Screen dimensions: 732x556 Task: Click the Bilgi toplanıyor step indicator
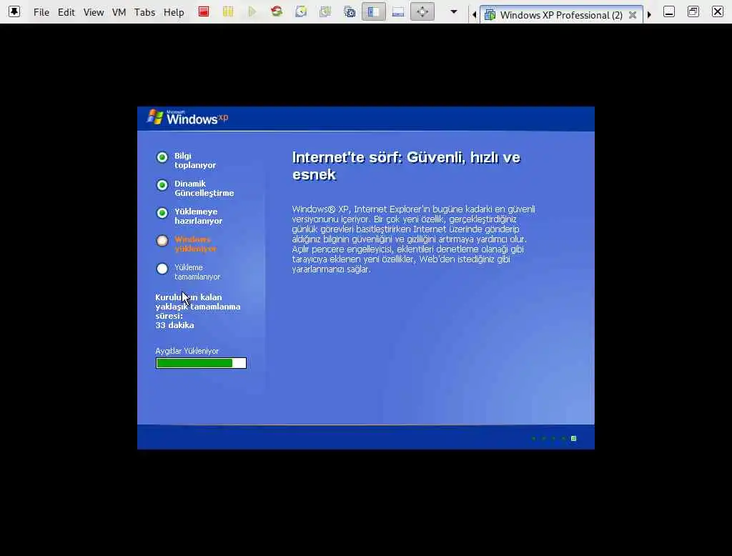pyautogui.click(x=162, y=157)
